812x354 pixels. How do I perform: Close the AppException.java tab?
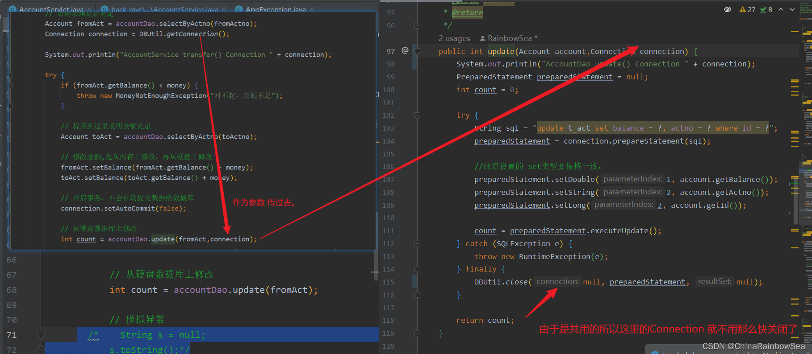click(312, 9)
